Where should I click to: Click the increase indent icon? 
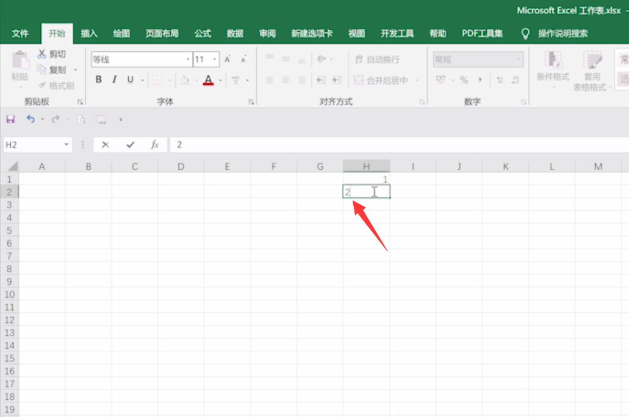(336, 80)
